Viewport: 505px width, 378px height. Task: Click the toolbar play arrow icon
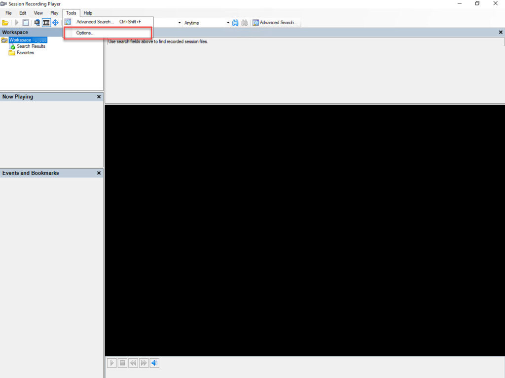(17, 23)
